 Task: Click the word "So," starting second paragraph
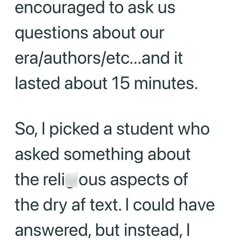[x=26, y=129]
